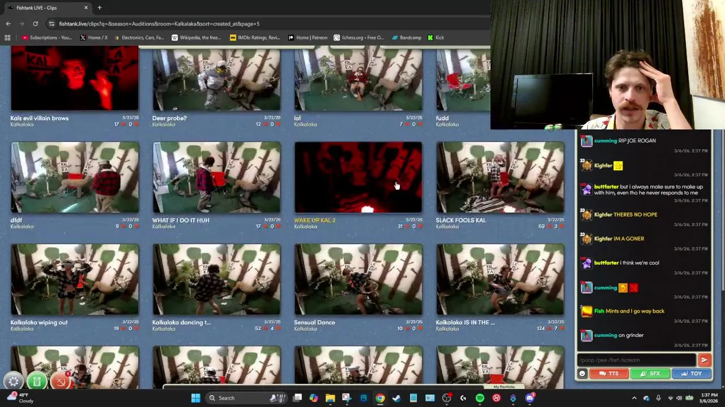Click 'Kighfer' in THERES NO HOPE message
The width and height of the screenshot is (725, 407).
tap(603, 214)
